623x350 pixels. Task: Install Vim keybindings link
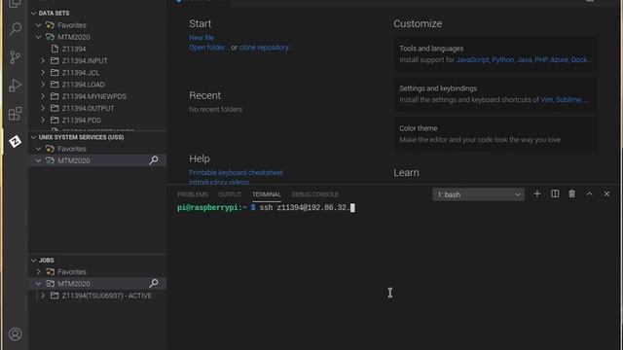546,99
